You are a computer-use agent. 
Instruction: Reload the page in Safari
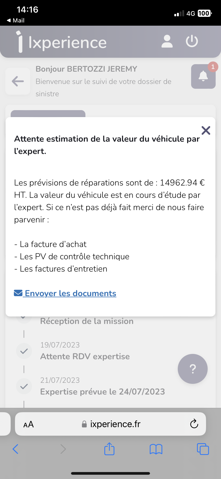point(194,424)
